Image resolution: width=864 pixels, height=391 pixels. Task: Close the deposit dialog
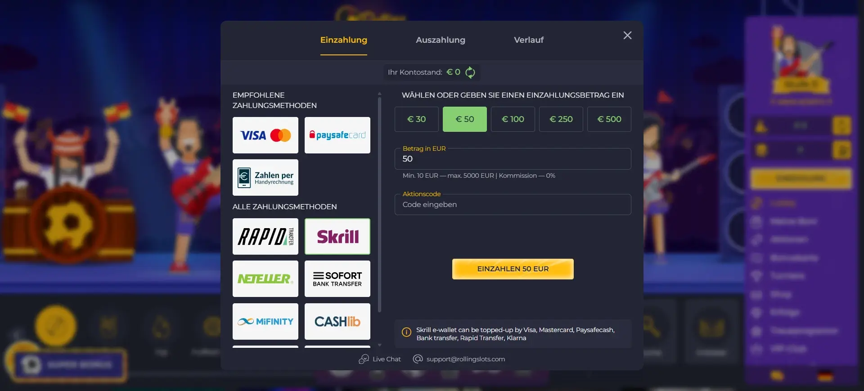(x=627, y=35)
